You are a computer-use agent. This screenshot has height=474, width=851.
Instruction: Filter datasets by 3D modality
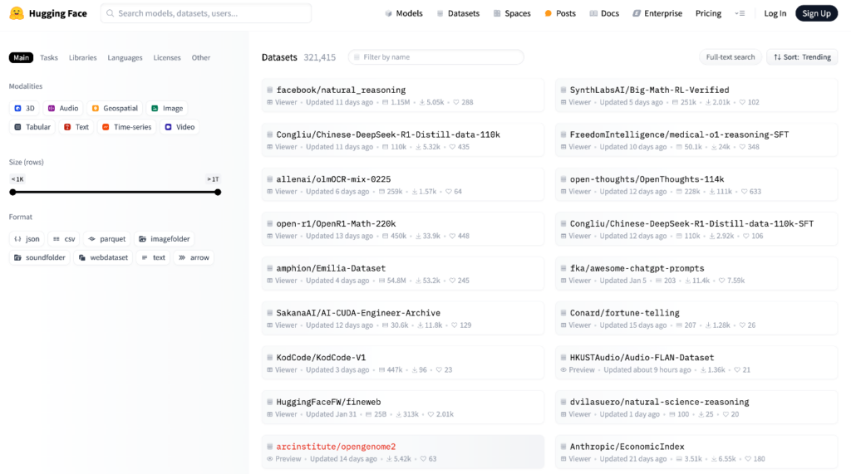(x=24, y=108)
